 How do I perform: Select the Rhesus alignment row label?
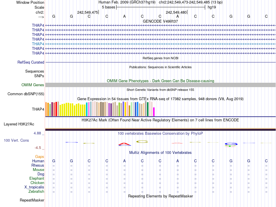click(38, 165)
